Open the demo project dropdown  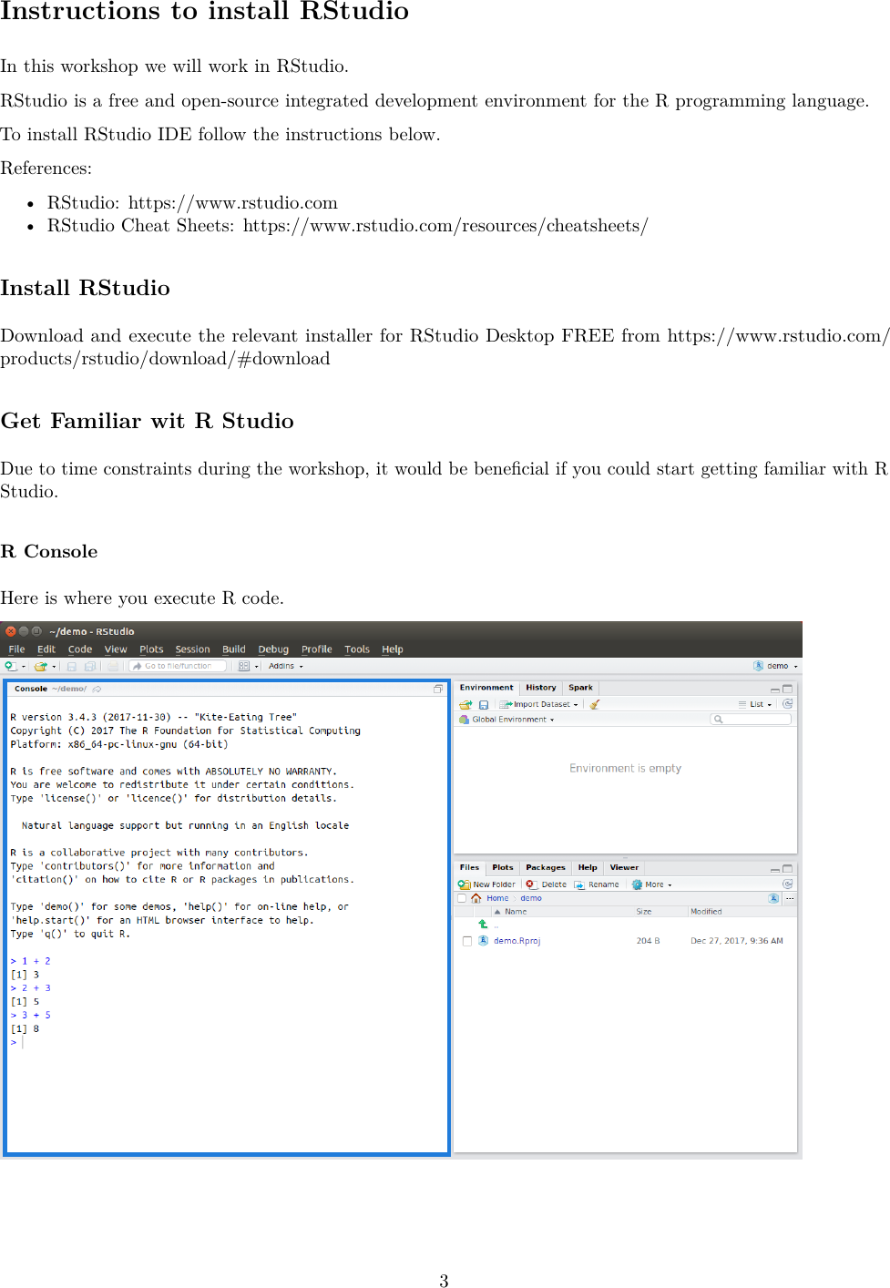point(776,666)
